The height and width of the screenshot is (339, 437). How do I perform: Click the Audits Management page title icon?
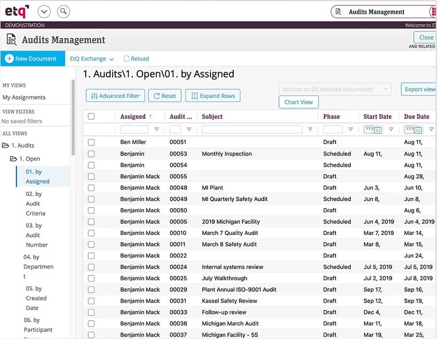click(12, 39)
